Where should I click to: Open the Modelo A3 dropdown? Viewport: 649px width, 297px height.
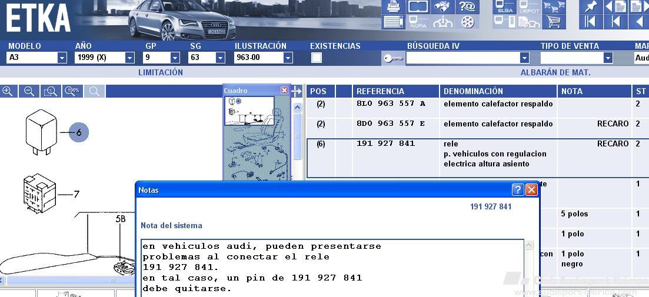tap(62, 58)
